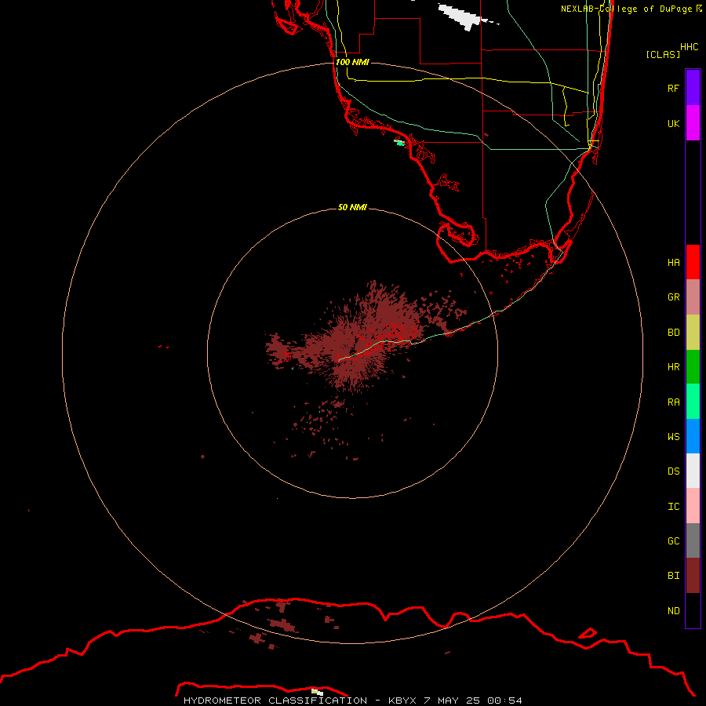
Task: Click the BI brown legend swatch
Action: coord(693,576)
